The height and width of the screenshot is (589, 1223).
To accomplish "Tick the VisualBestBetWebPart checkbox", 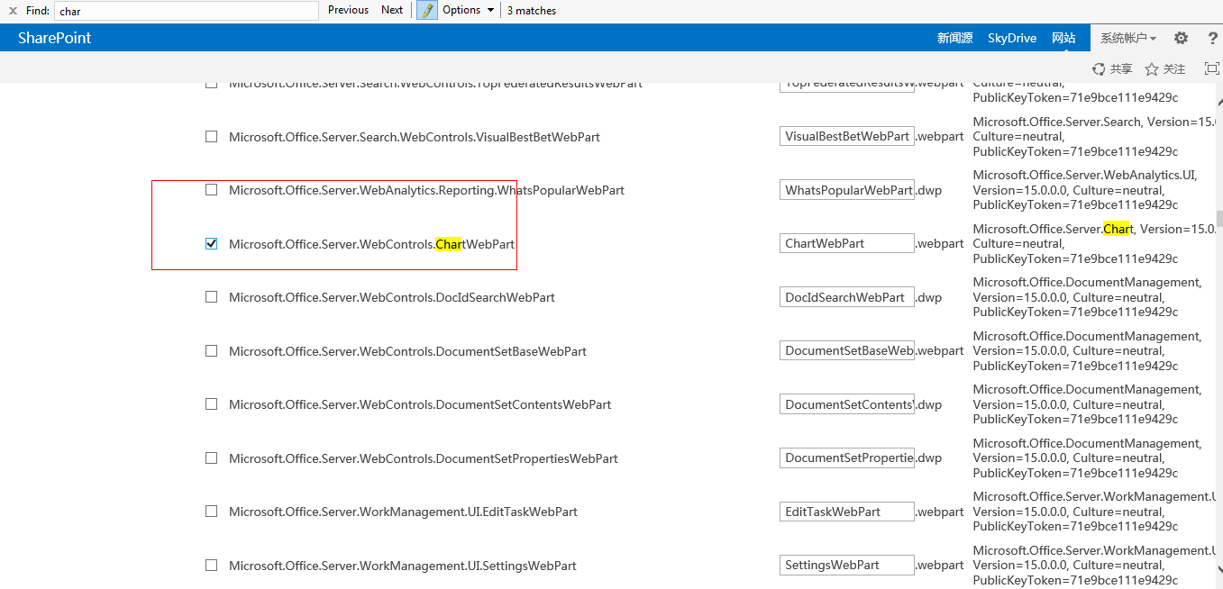I will point(211,137).
